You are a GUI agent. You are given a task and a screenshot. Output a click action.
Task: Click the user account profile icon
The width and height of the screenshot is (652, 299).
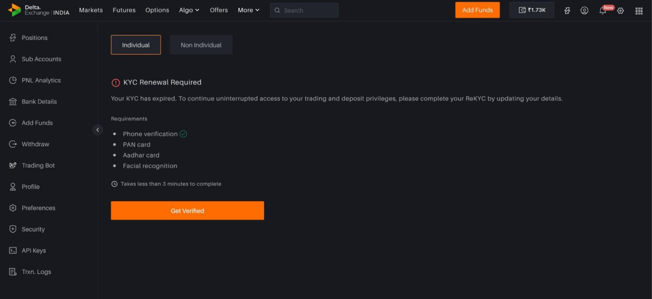coord(584,11)
